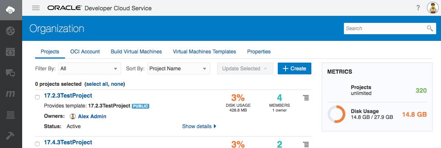Viewport: 441px width, 148px height.
Task: Open Alex Admin owner link
Action: click(92, 116)
